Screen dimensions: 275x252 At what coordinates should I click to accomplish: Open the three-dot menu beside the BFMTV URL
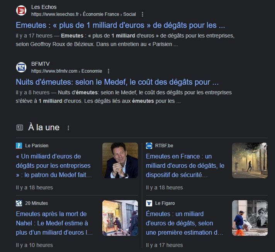109,71
